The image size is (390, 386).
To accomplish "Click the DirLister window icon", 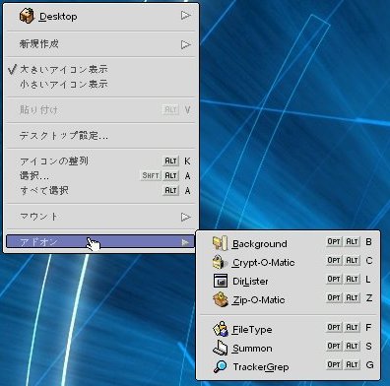I will tap(220, 281).
